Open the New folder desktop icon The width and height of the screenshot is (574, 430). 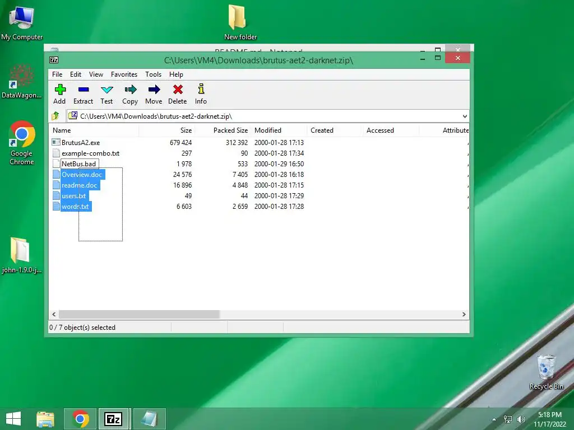(x=240, y=22)
